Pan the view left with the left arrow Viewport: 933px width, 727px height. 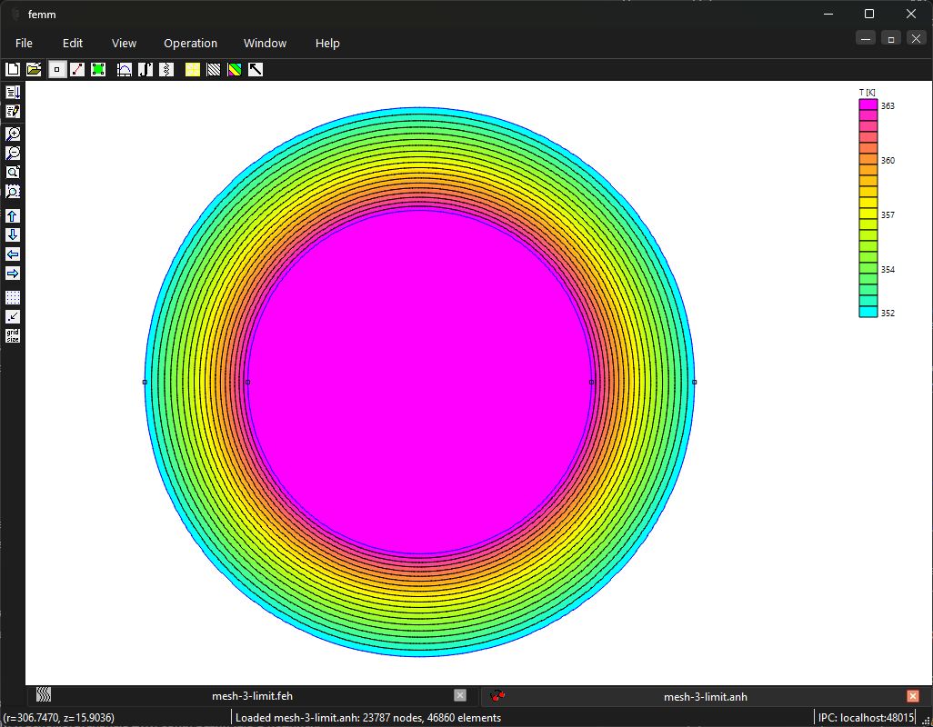tap(13, 254)
